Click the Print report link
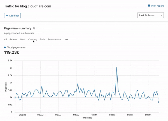 157,6
